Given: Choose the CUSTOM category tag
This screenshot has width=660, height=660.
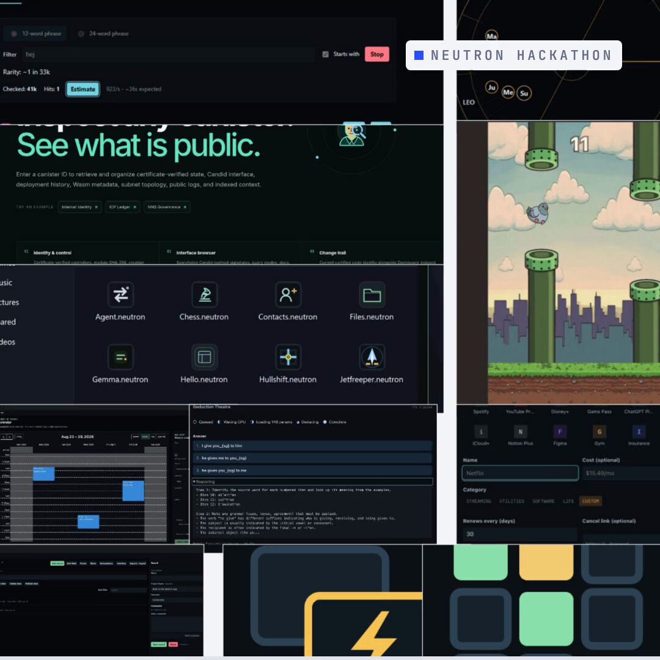Looking at the screenshot, I should click(x=590, y=501).
